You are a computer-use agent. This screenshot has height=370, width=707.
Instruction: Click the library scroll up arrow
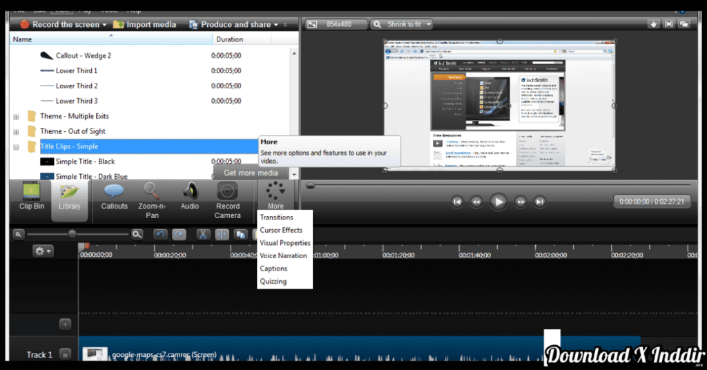coord(294,54)
